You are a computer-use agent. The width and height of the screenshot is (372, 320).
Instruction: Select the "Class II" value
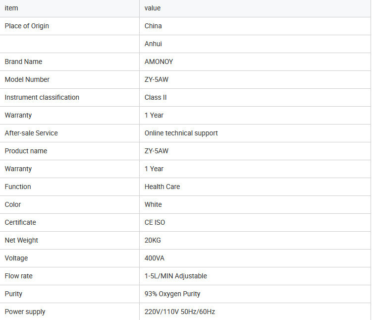pyautogui.click(x=156, y=97)
